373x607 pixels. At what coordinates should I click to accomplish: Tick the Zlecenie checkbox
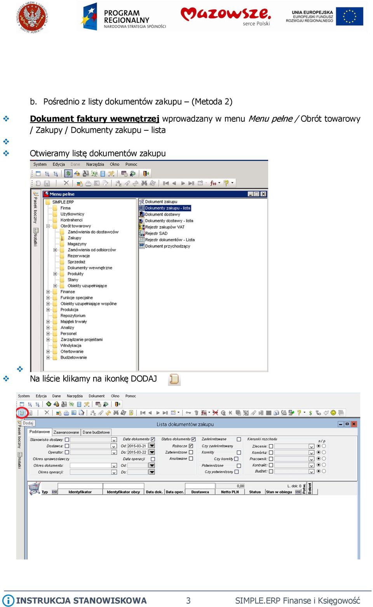point(271,446)
